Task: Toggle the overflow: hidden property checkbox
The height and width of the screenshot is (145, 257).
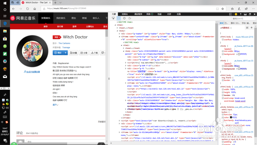Action: 223,40
